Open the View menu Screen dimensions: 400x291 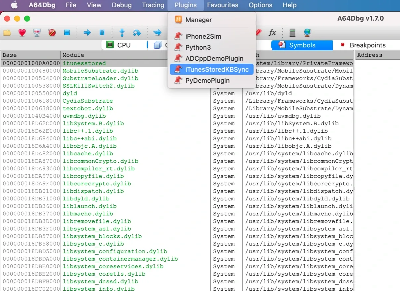[94, 5]
